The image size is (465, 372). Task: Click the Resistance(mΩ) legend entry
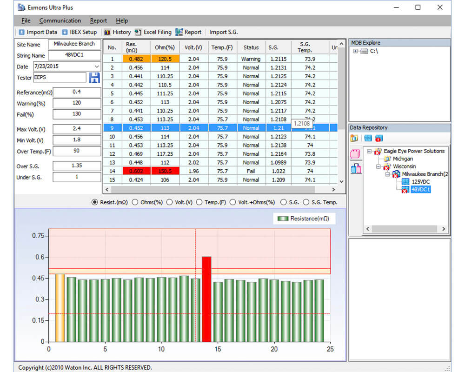[x=304, y=219]
